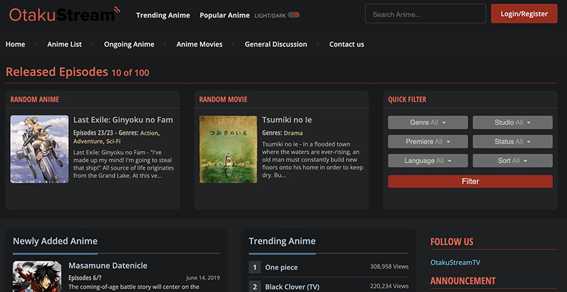567x292 pixels.
Task: Click the RANDOM MOVIE panel header
Action: pyautogui.click(x=223, y=99)
